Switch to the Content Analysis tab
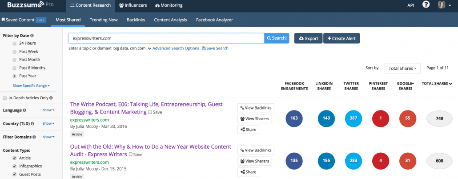This screenshot has width=458, height=179. click(171, 20)
